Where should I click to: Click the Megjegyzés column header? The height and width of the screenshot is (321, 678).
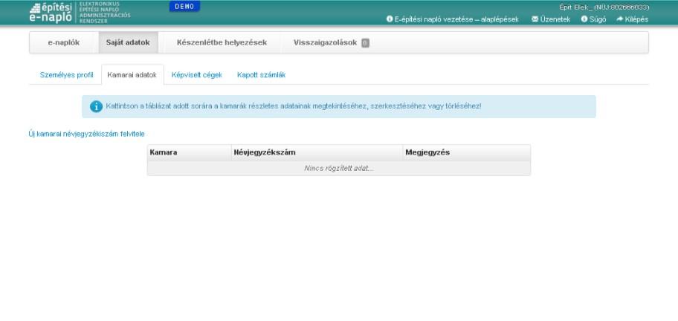point(467,152)
